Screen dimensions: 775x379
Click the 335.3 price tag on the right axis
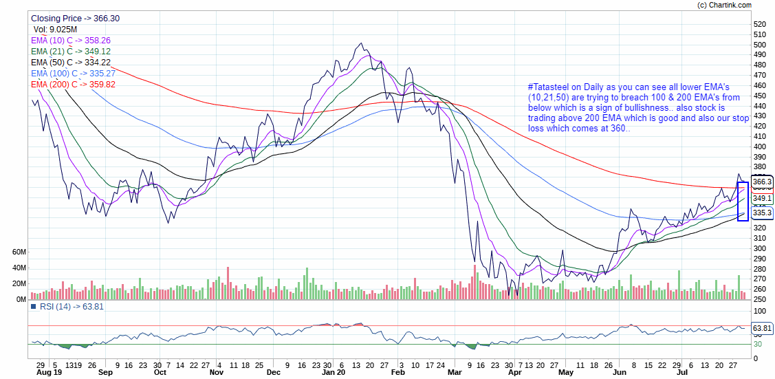762,213
